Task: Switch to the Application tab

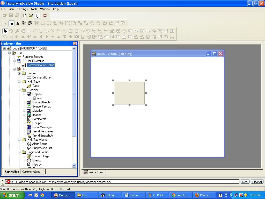Action: [x=12, y=172]
